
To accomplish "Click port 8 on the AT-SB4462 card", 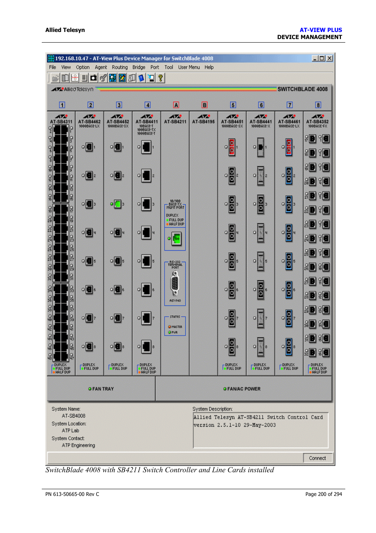I will [x=89, y=346].
